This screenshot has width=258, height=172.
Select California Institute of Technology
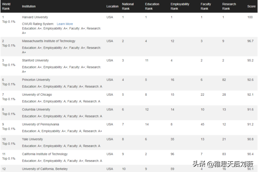tap(45, 154)
